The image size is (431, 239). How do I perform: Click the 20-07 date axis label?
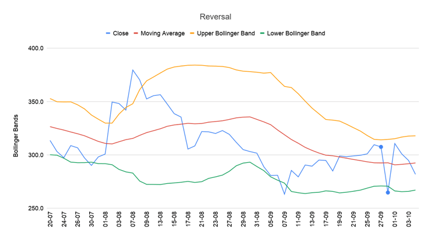pos(50,219)
